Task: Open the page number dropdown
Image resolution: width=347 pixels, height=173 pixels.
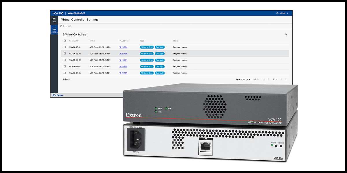Action: pyautogui.click(x=274, y=79)
